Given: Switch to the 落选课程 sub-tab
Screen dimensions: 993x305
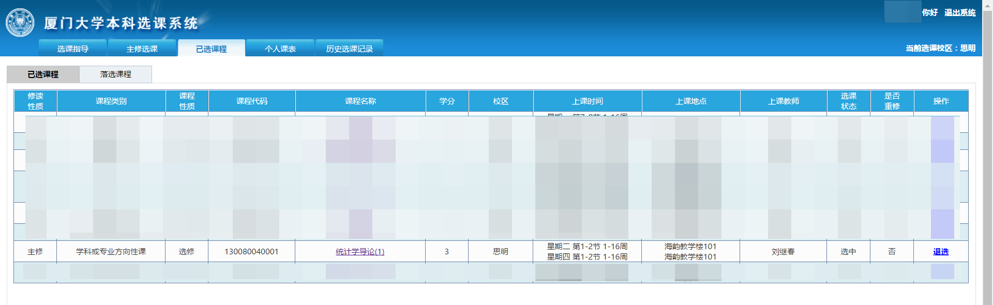Looking at the screenshot, I should 116,74.
